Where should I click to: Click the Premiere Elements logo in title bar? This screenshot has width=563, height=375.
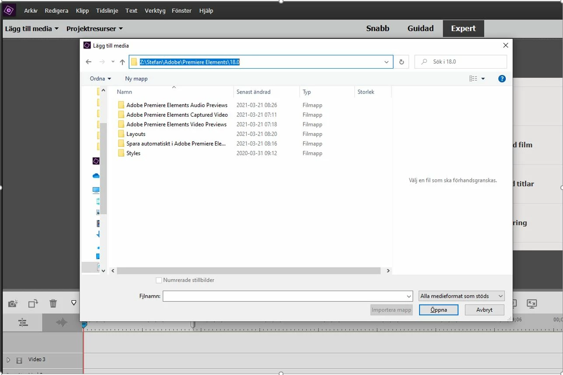pyautogui.click(x=9, y=10)
